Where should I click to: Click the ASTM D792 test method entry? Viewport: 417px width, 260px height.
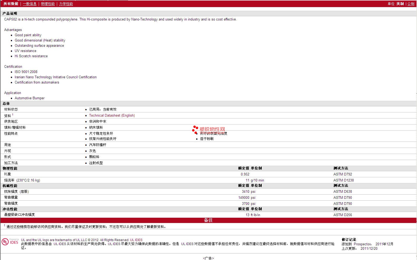342,174
